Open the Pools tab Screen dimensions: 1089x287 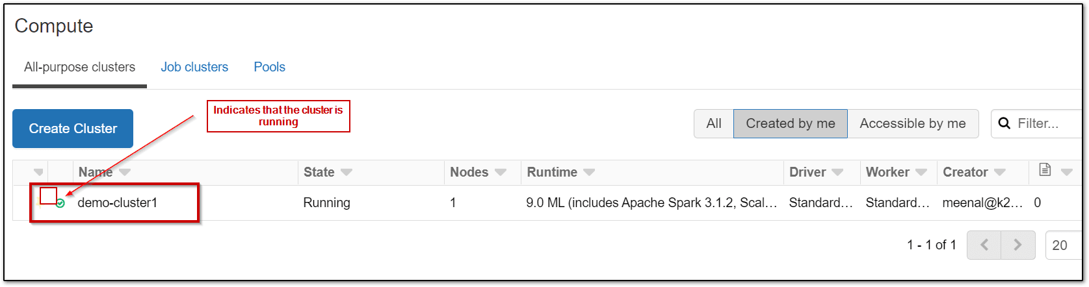click(269, 67)
